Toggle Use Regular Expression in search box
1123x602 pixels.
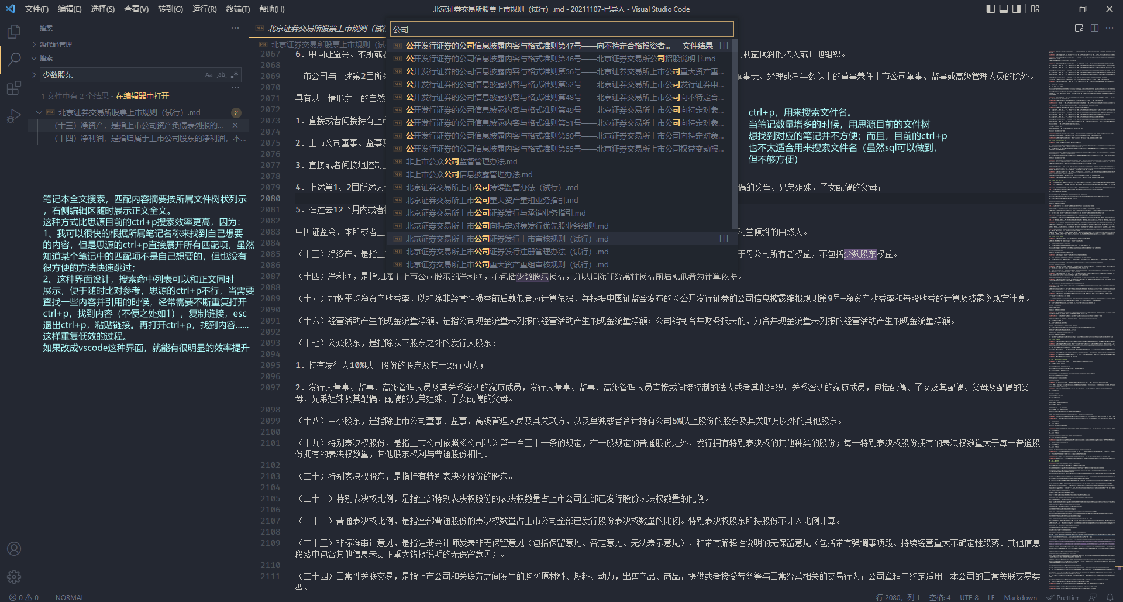tap(235, 75)
